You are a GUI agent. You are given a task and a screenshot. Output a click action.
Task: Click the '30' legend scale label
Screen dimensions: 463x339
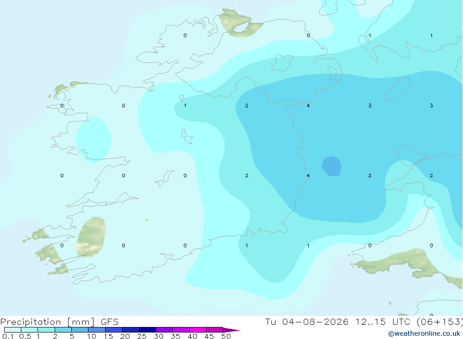(159, 336)
